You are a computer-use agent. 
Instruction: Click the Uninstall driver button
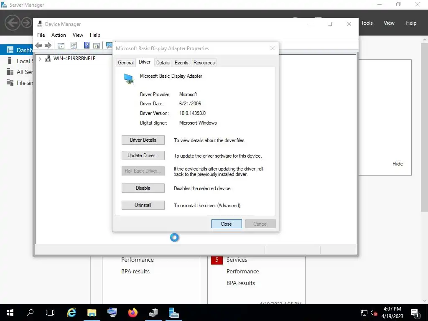click(143, 205)
